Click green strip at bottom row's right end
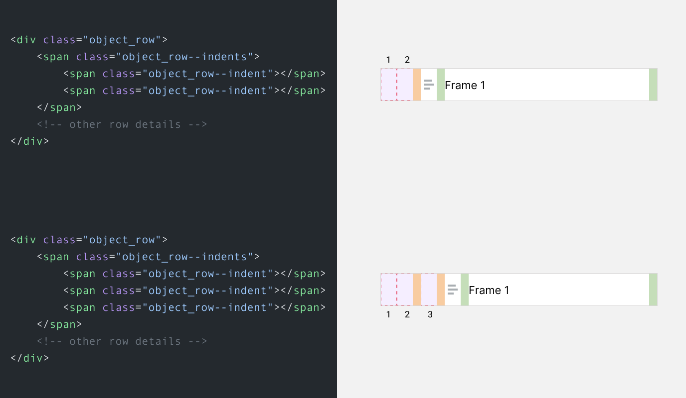Screen dimensions: 686x398 [x=653, y=290]
